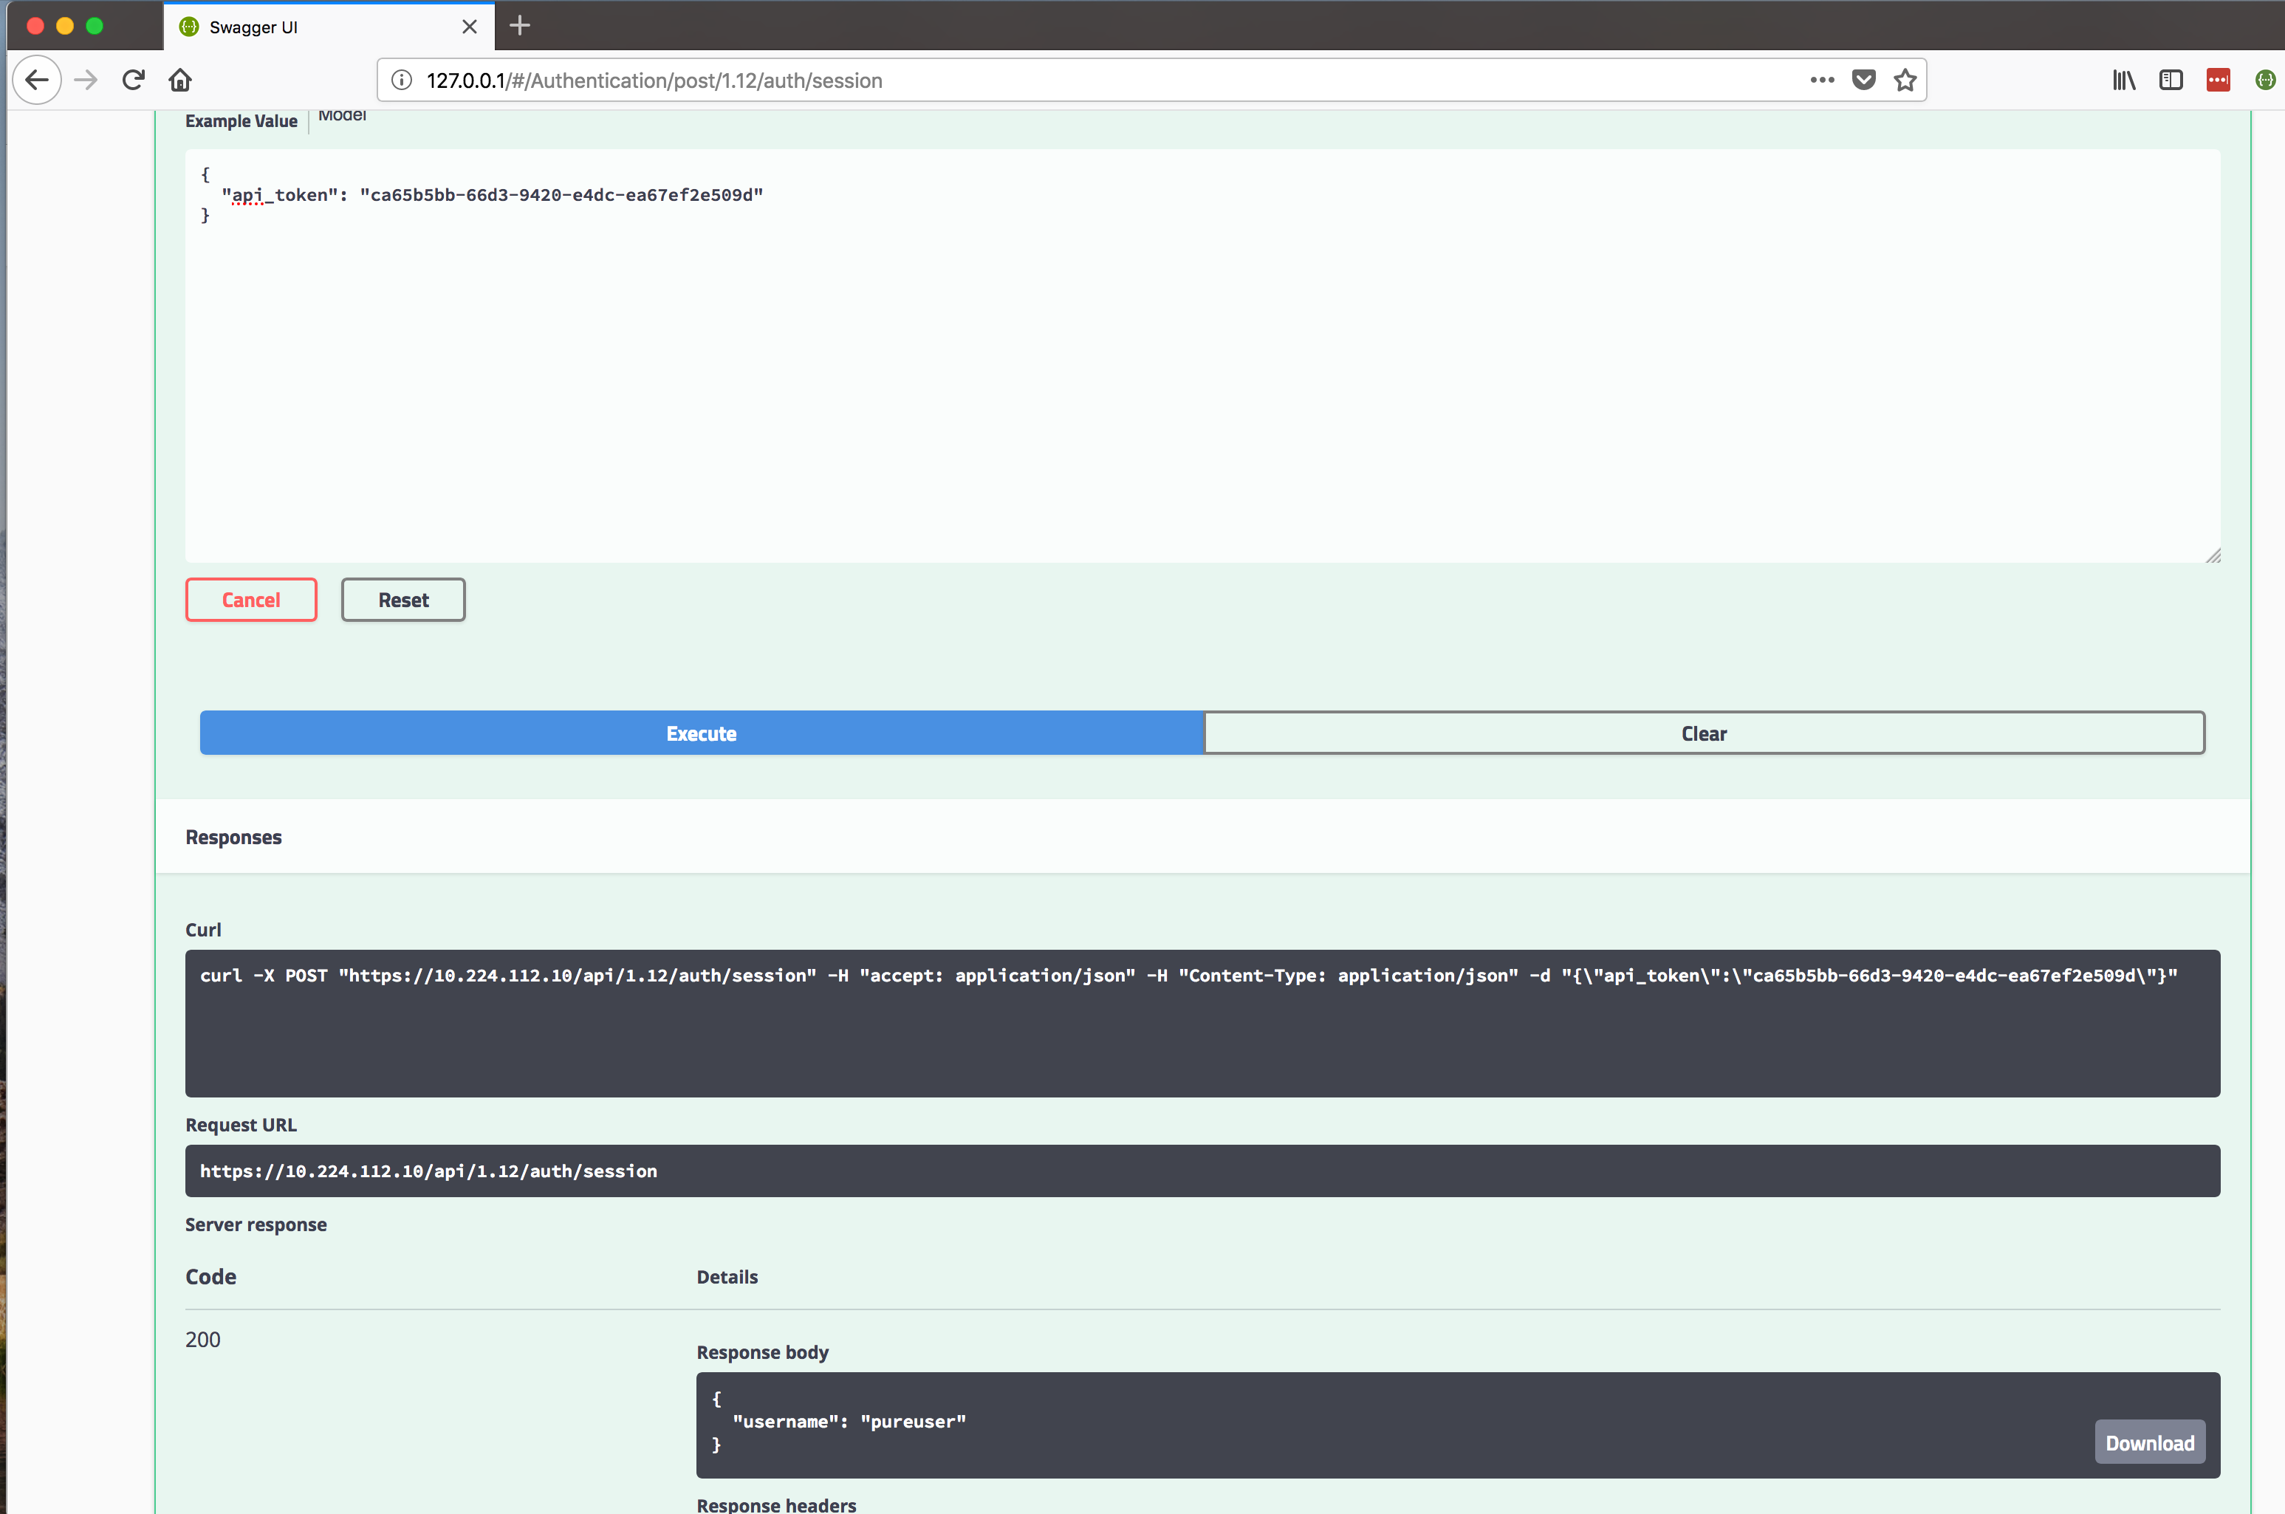The height and width of the screenshot is (1514, 2285).
Task: Click Server response section header
Action: (x=257, y=1222)
